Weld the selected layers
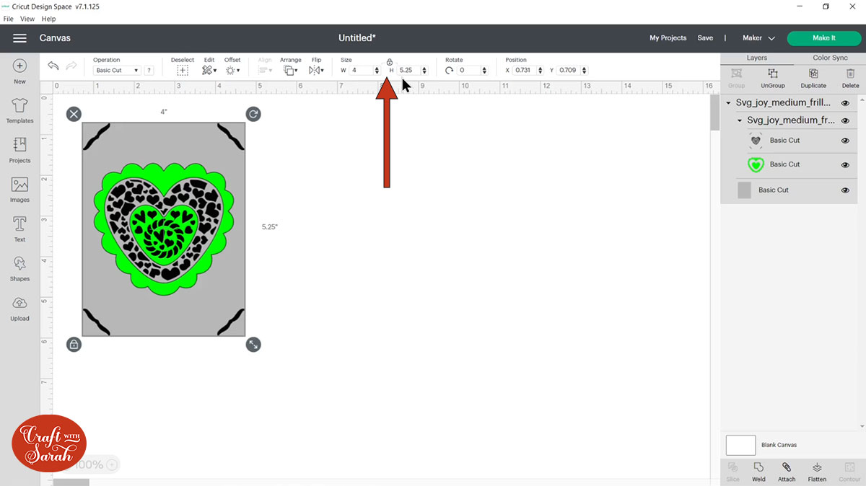 point(758,472)
